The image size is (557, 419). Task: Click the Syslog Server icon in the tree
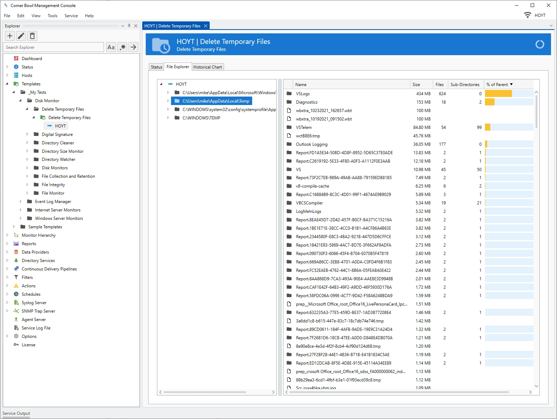coord(16,303)
